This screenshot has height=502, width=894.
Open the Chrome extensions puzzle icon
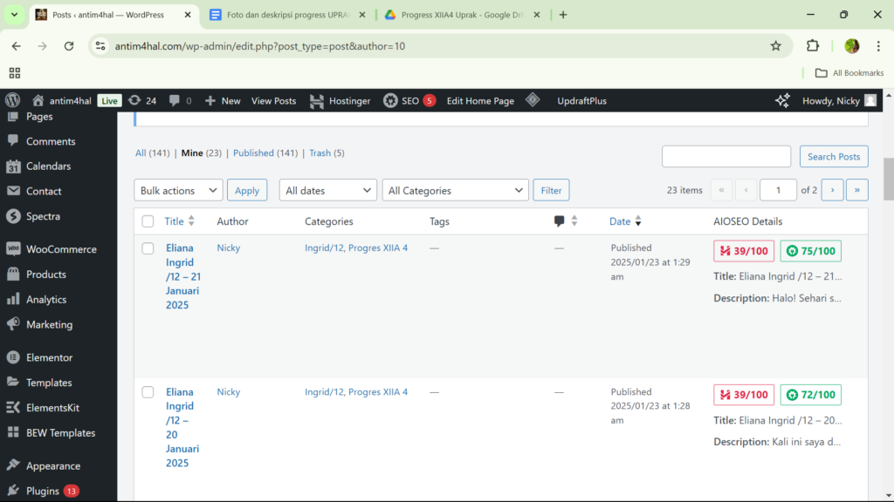click(813, 46)
